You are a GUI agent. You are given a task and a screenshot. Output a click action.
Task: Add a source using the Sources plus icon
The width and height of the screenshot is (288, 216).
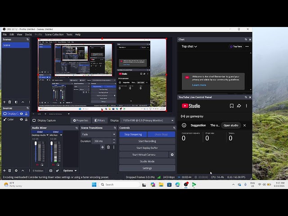point(4,171)
